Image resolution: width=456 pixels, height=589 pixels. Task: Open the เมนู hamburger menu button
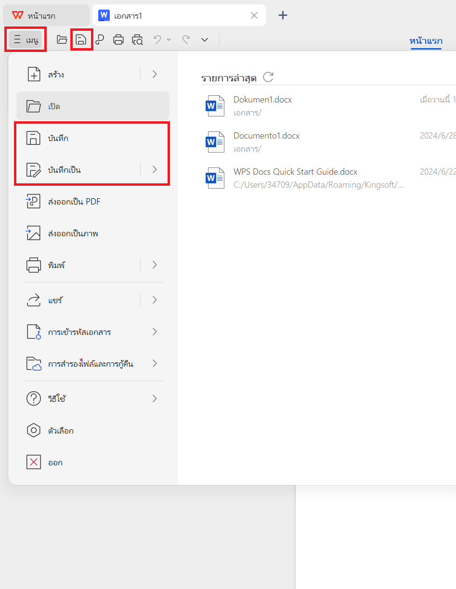click(26, 40)
